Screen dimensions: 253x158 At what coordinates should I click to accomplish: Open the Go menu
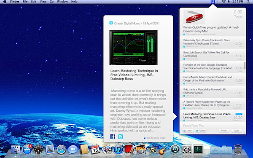[51, 2]
